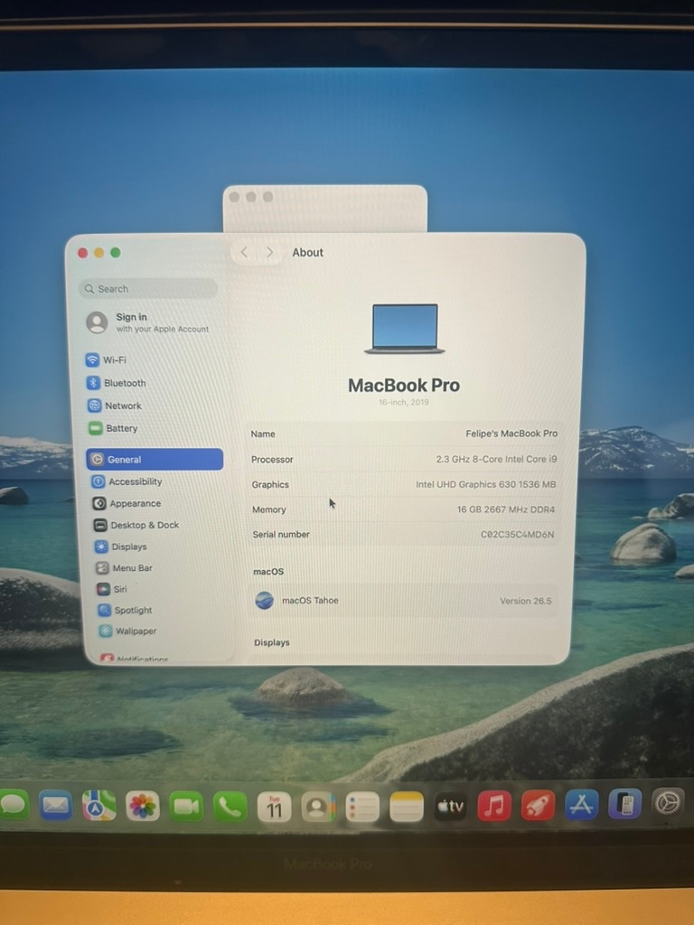Image resolution: width=694 pixels, height=925 pixels.
Task: Open Phone app from the Dock
Action: [230, 807]
